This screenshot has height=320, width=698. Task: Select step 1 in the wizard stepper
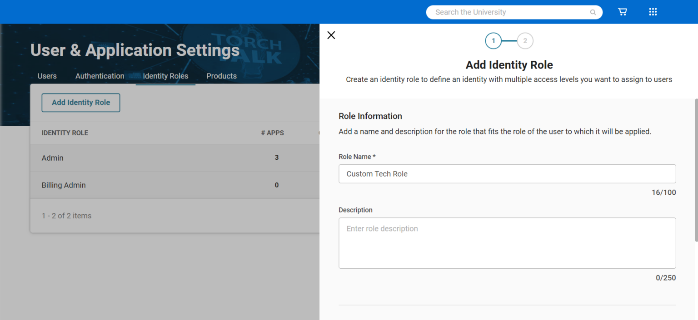(494, 40)
